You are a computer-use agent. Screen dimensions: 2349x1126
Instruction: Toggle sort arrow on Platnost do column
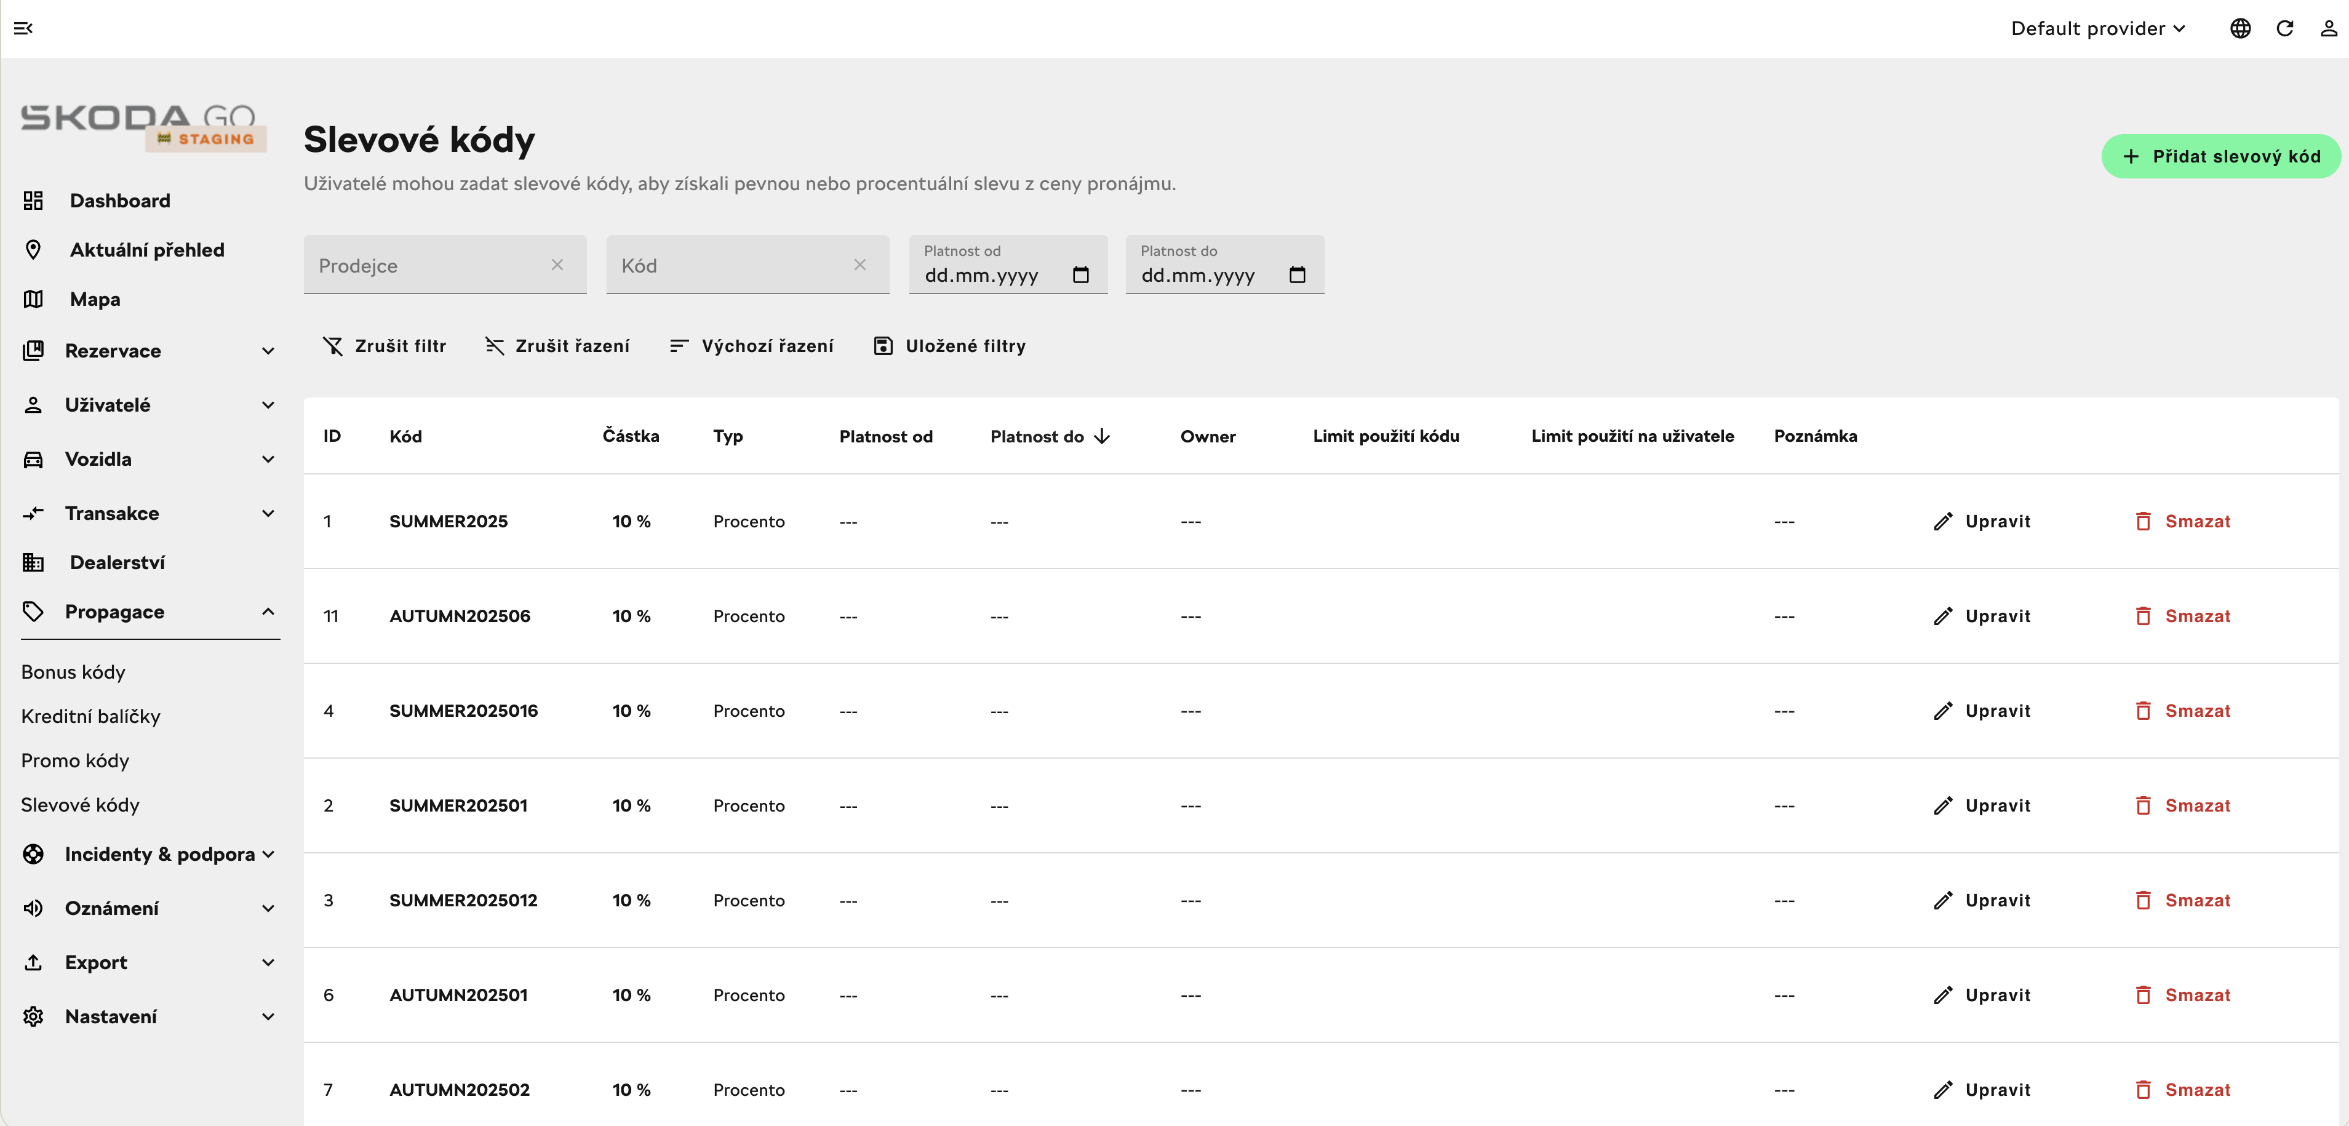tap(1103, 436)
